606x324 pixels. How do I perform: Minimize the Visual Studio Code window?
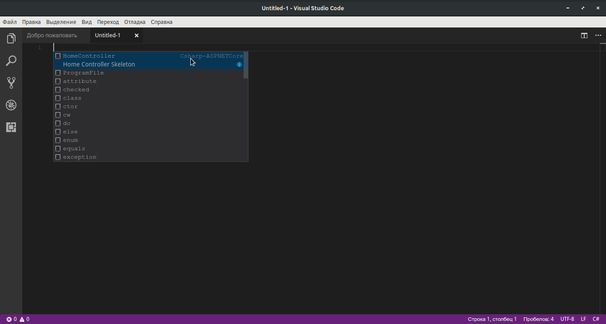pos(568,8)
